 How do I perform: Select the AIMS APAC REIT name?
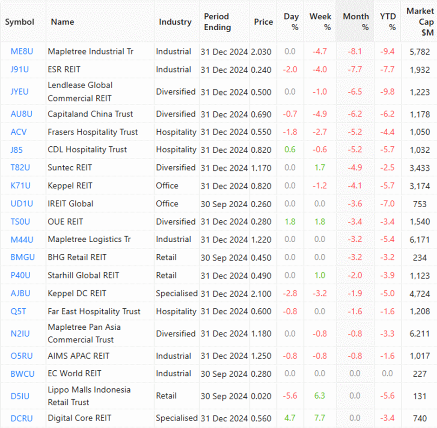tap(79, 356)
